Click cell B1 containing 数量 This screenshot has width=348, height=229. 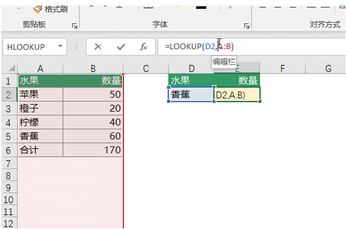(x=92, y=81)
